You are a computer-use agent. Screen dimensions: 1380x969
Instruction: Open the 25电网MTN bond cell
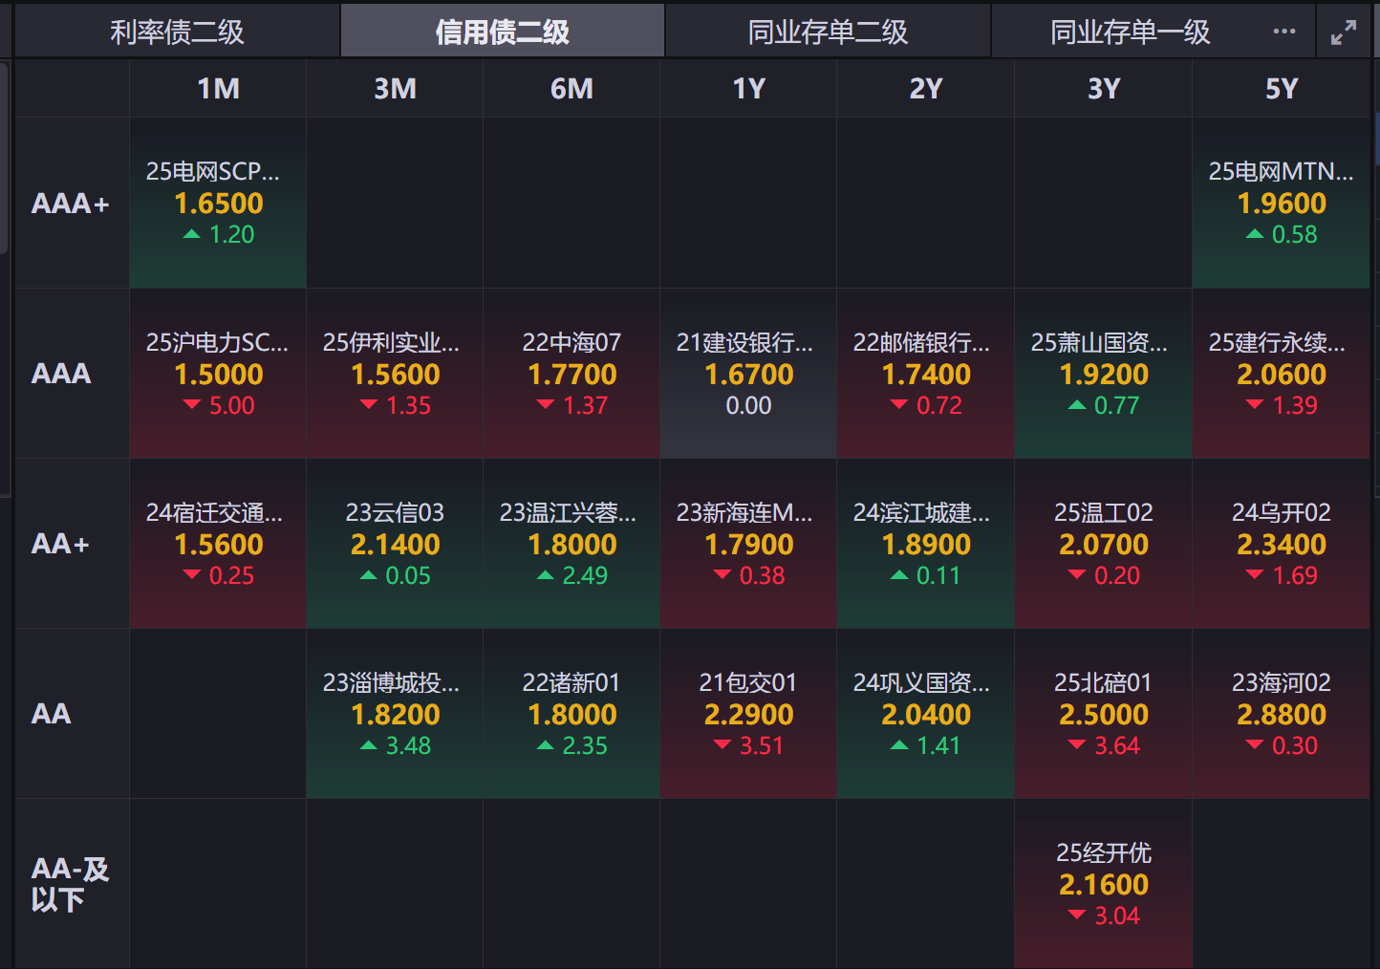(x=1282, y=203)
